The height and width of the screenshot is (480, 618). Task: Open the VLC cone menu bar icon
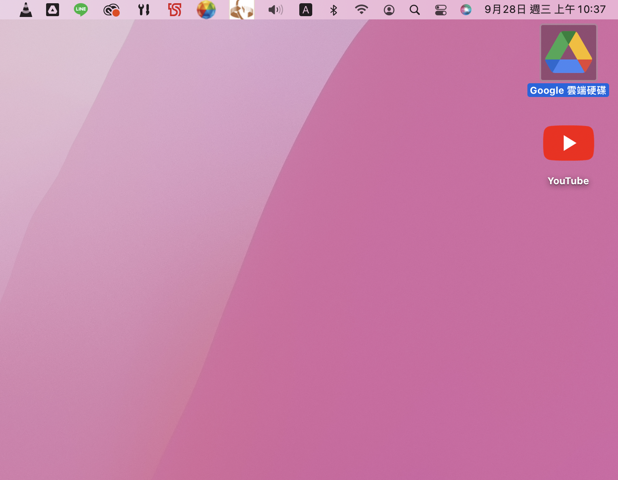tap(26, 10)
